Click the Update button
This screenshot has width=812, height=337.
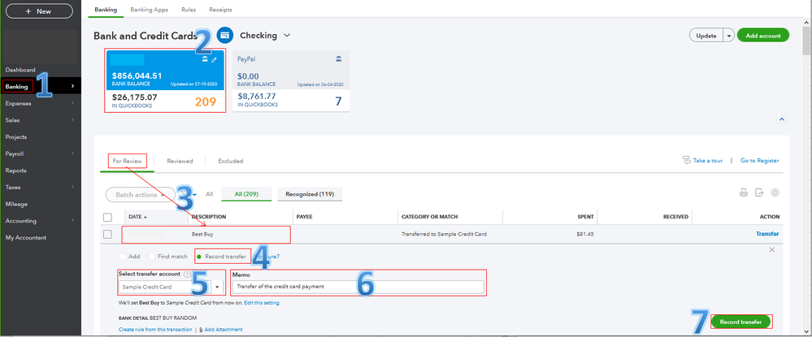coord(706,36)
